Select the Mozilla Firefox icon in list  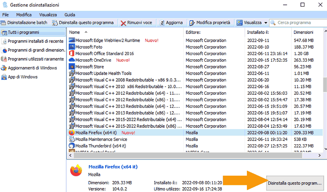(72, 133)
